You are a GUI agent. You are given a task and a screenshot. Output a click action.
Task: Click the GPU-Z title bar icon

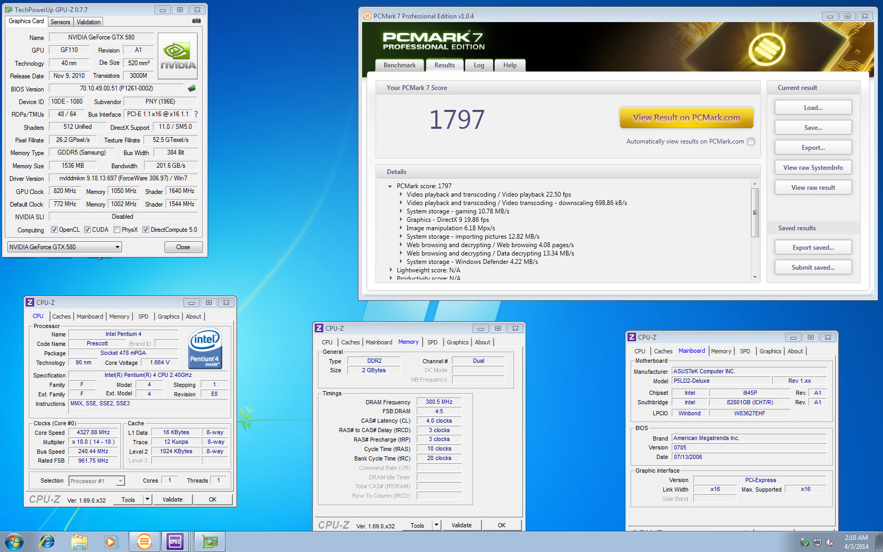9,9
